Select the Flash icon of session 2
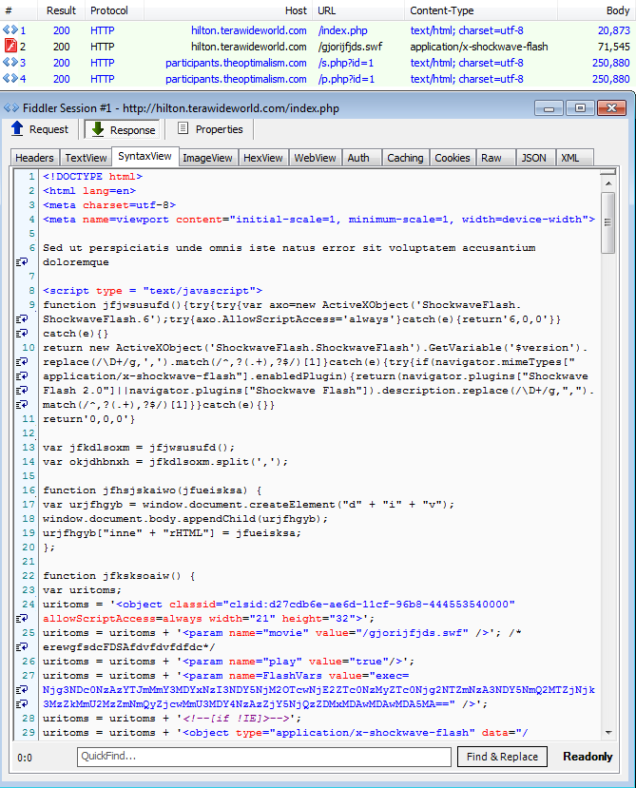 (x=10, y=47)
